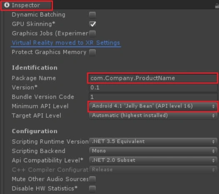Click the Protect Graphics Memory label

(x=49, y=52)
